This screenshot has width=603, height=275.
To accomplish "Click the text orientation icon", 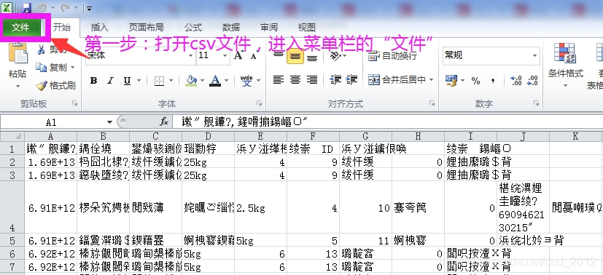I will pyautogui.click(x=335, y=56).
